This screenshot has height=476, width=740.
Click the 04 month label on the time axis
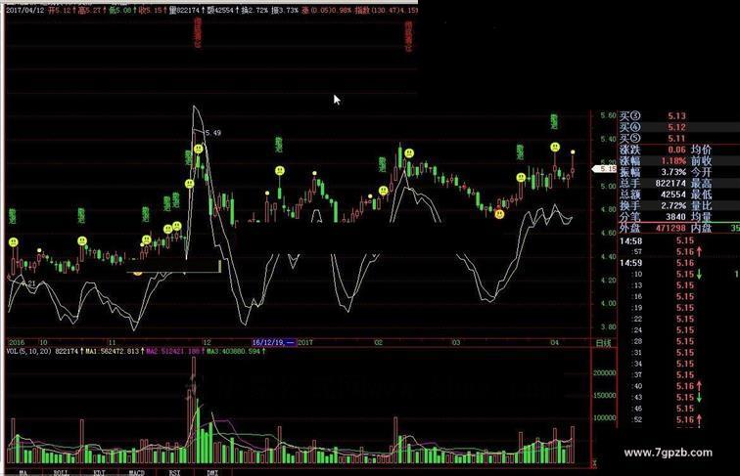pos(555,343)
